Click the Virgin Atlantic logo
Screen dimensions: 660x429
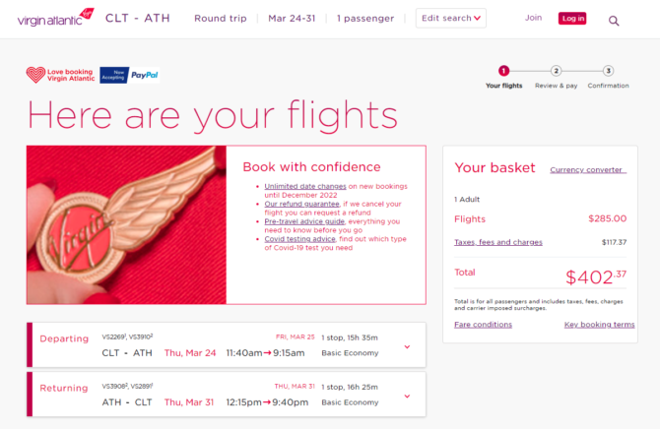tap(55, 18)
